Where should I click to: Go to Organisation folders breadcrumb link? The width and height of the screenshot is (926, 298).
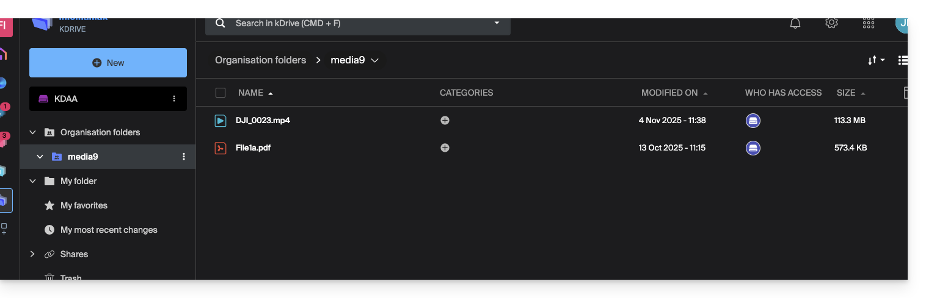[x=260, y=60]
